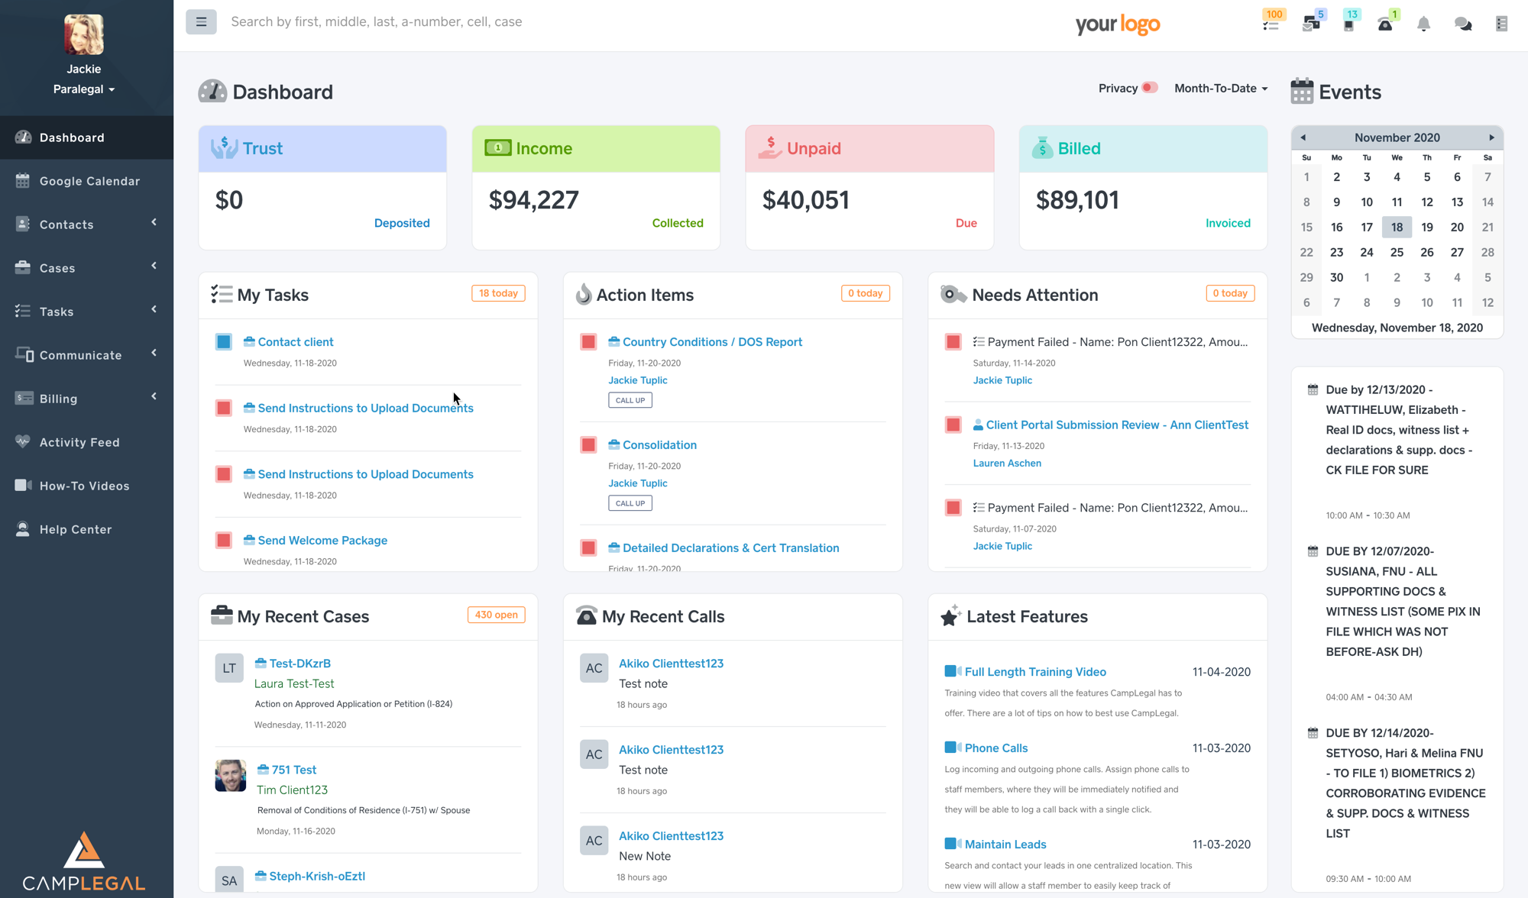
Task: Open the Month-To-Date dropdown
Action: pyautogui.click(x=1220, y=88)
